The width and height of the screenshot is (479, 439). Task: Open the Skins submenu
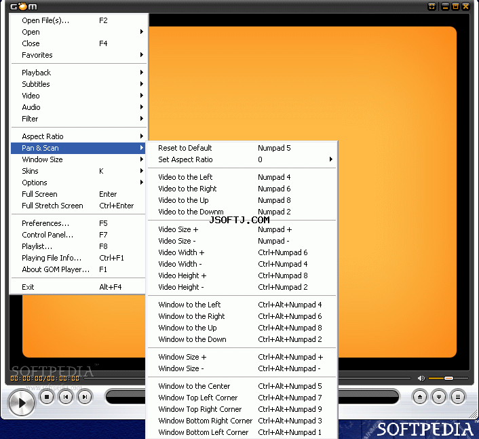coord(79,171)
